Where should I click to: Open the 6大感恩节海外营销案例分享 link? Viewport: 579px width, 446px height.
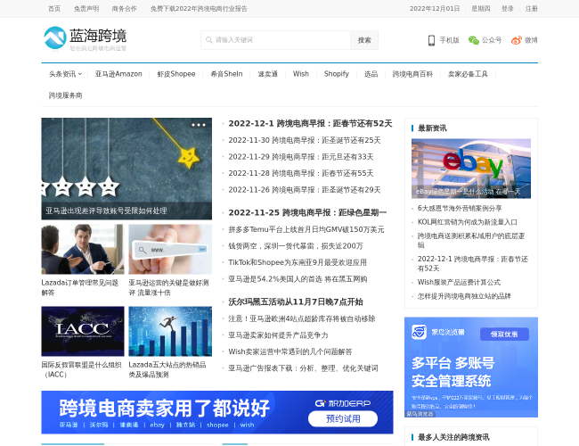pyautogui.click(x=460, y=208)
